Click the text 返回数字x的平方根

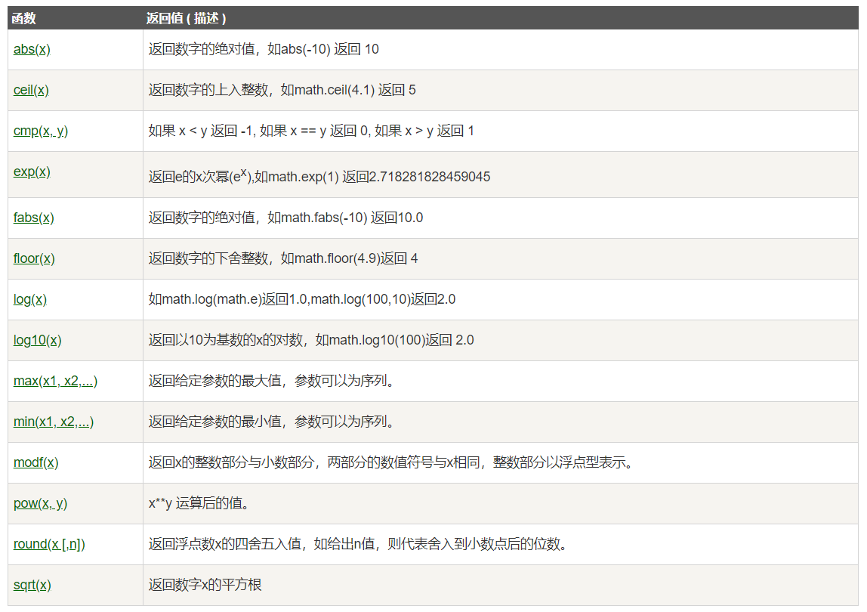click(205, 586)
